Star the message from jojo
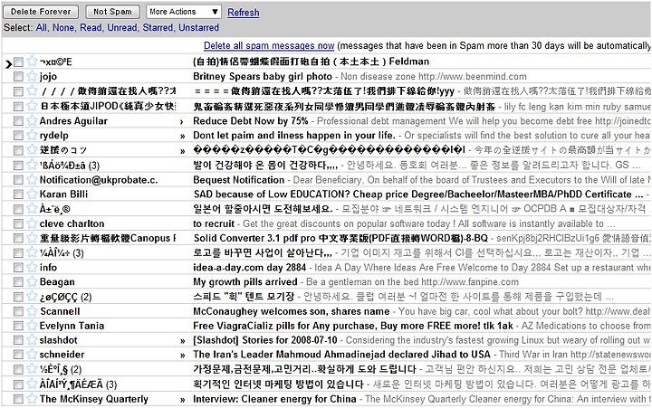The width and height of the screenshot is (652, 408). (x=32, y=76)
